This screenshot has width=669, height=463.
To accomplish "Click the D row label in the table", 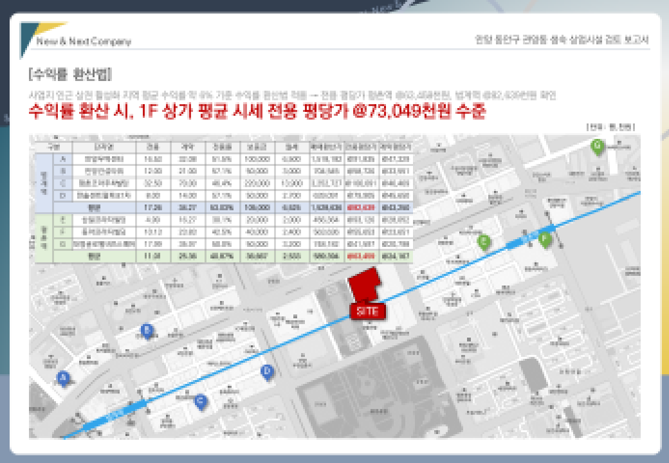I will pyautogui.click(x=63, y=195).
